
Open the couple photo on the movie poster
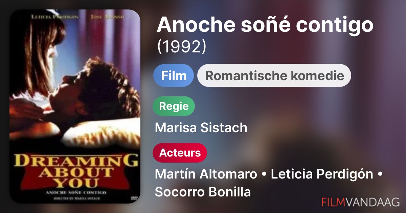(x=75, y=85)
